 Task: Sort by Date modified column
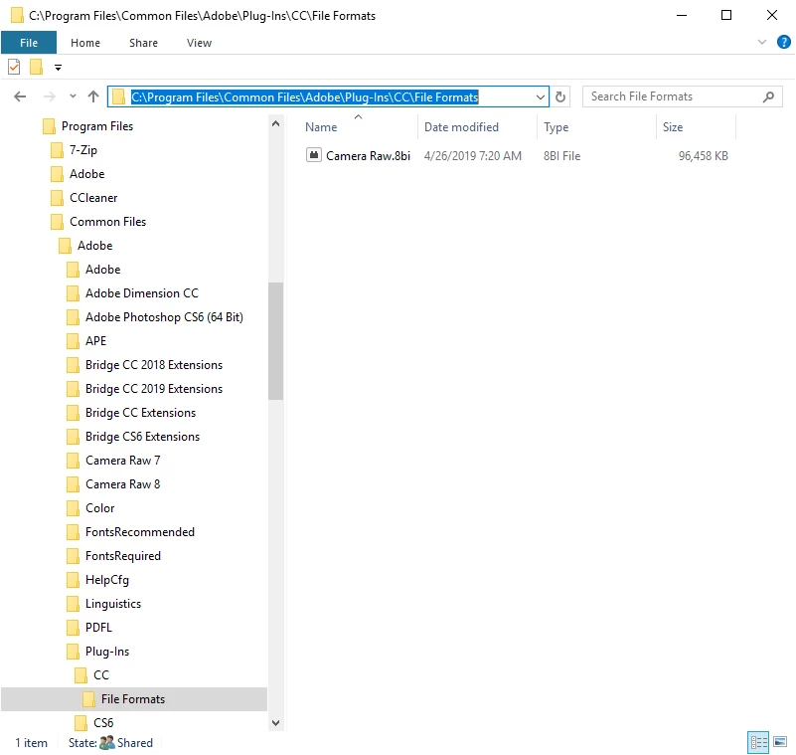pyautogui.click(x=461, y=127)
